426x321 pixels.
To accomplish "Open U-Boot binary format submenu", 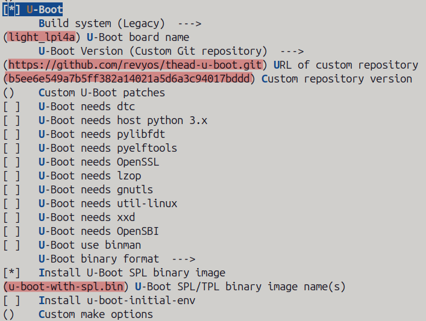I will coord(117,259).
